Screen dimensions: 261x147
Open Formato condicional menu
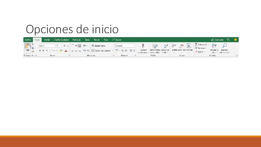click(x=143, y=48)
